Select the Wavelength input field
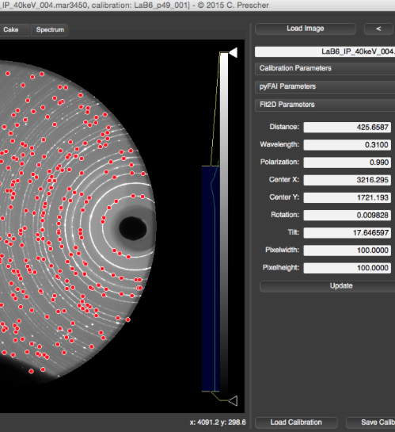Image resolution: width=395 pixels, height=432 pixels. pyautogui.click(x=348, y=145)
